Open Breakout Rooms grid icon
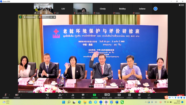The width and height of the screenshot is (186, 105). click(x=130, y=96)
